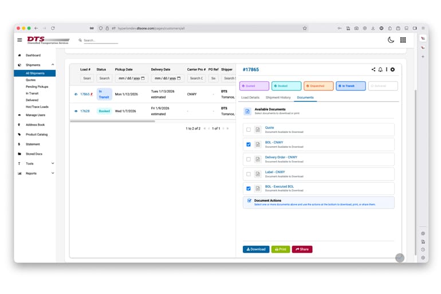Click the Quote document file icon

[258, 130]
